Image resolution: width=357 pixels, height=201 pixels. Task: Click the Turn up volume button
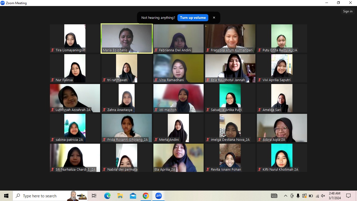(193, 18)
